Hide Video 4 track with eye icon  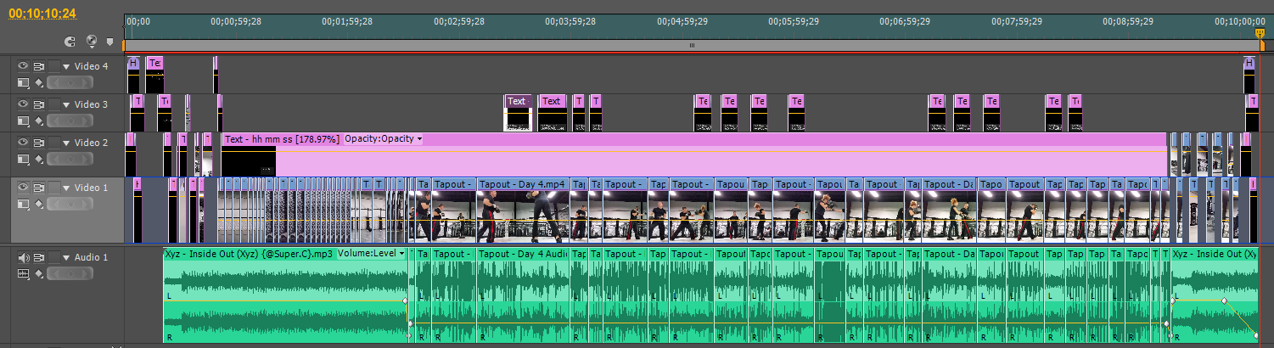point(24,66)
